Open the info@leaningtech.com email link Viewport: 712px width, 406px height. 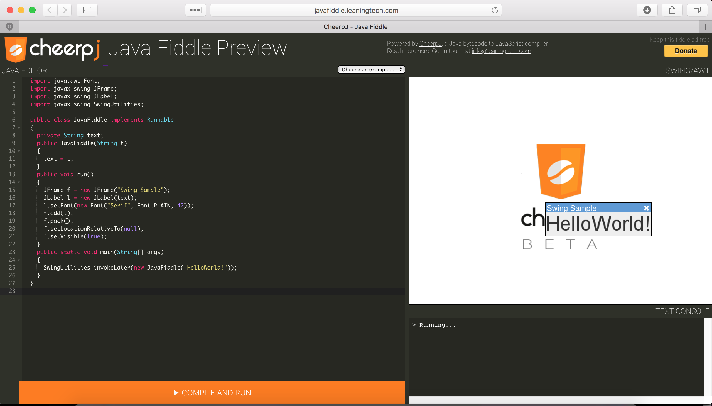tap(501, 51)
